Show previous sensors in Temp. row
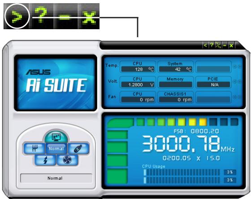Viewport: 251px width, 199px height. point(234,66)
